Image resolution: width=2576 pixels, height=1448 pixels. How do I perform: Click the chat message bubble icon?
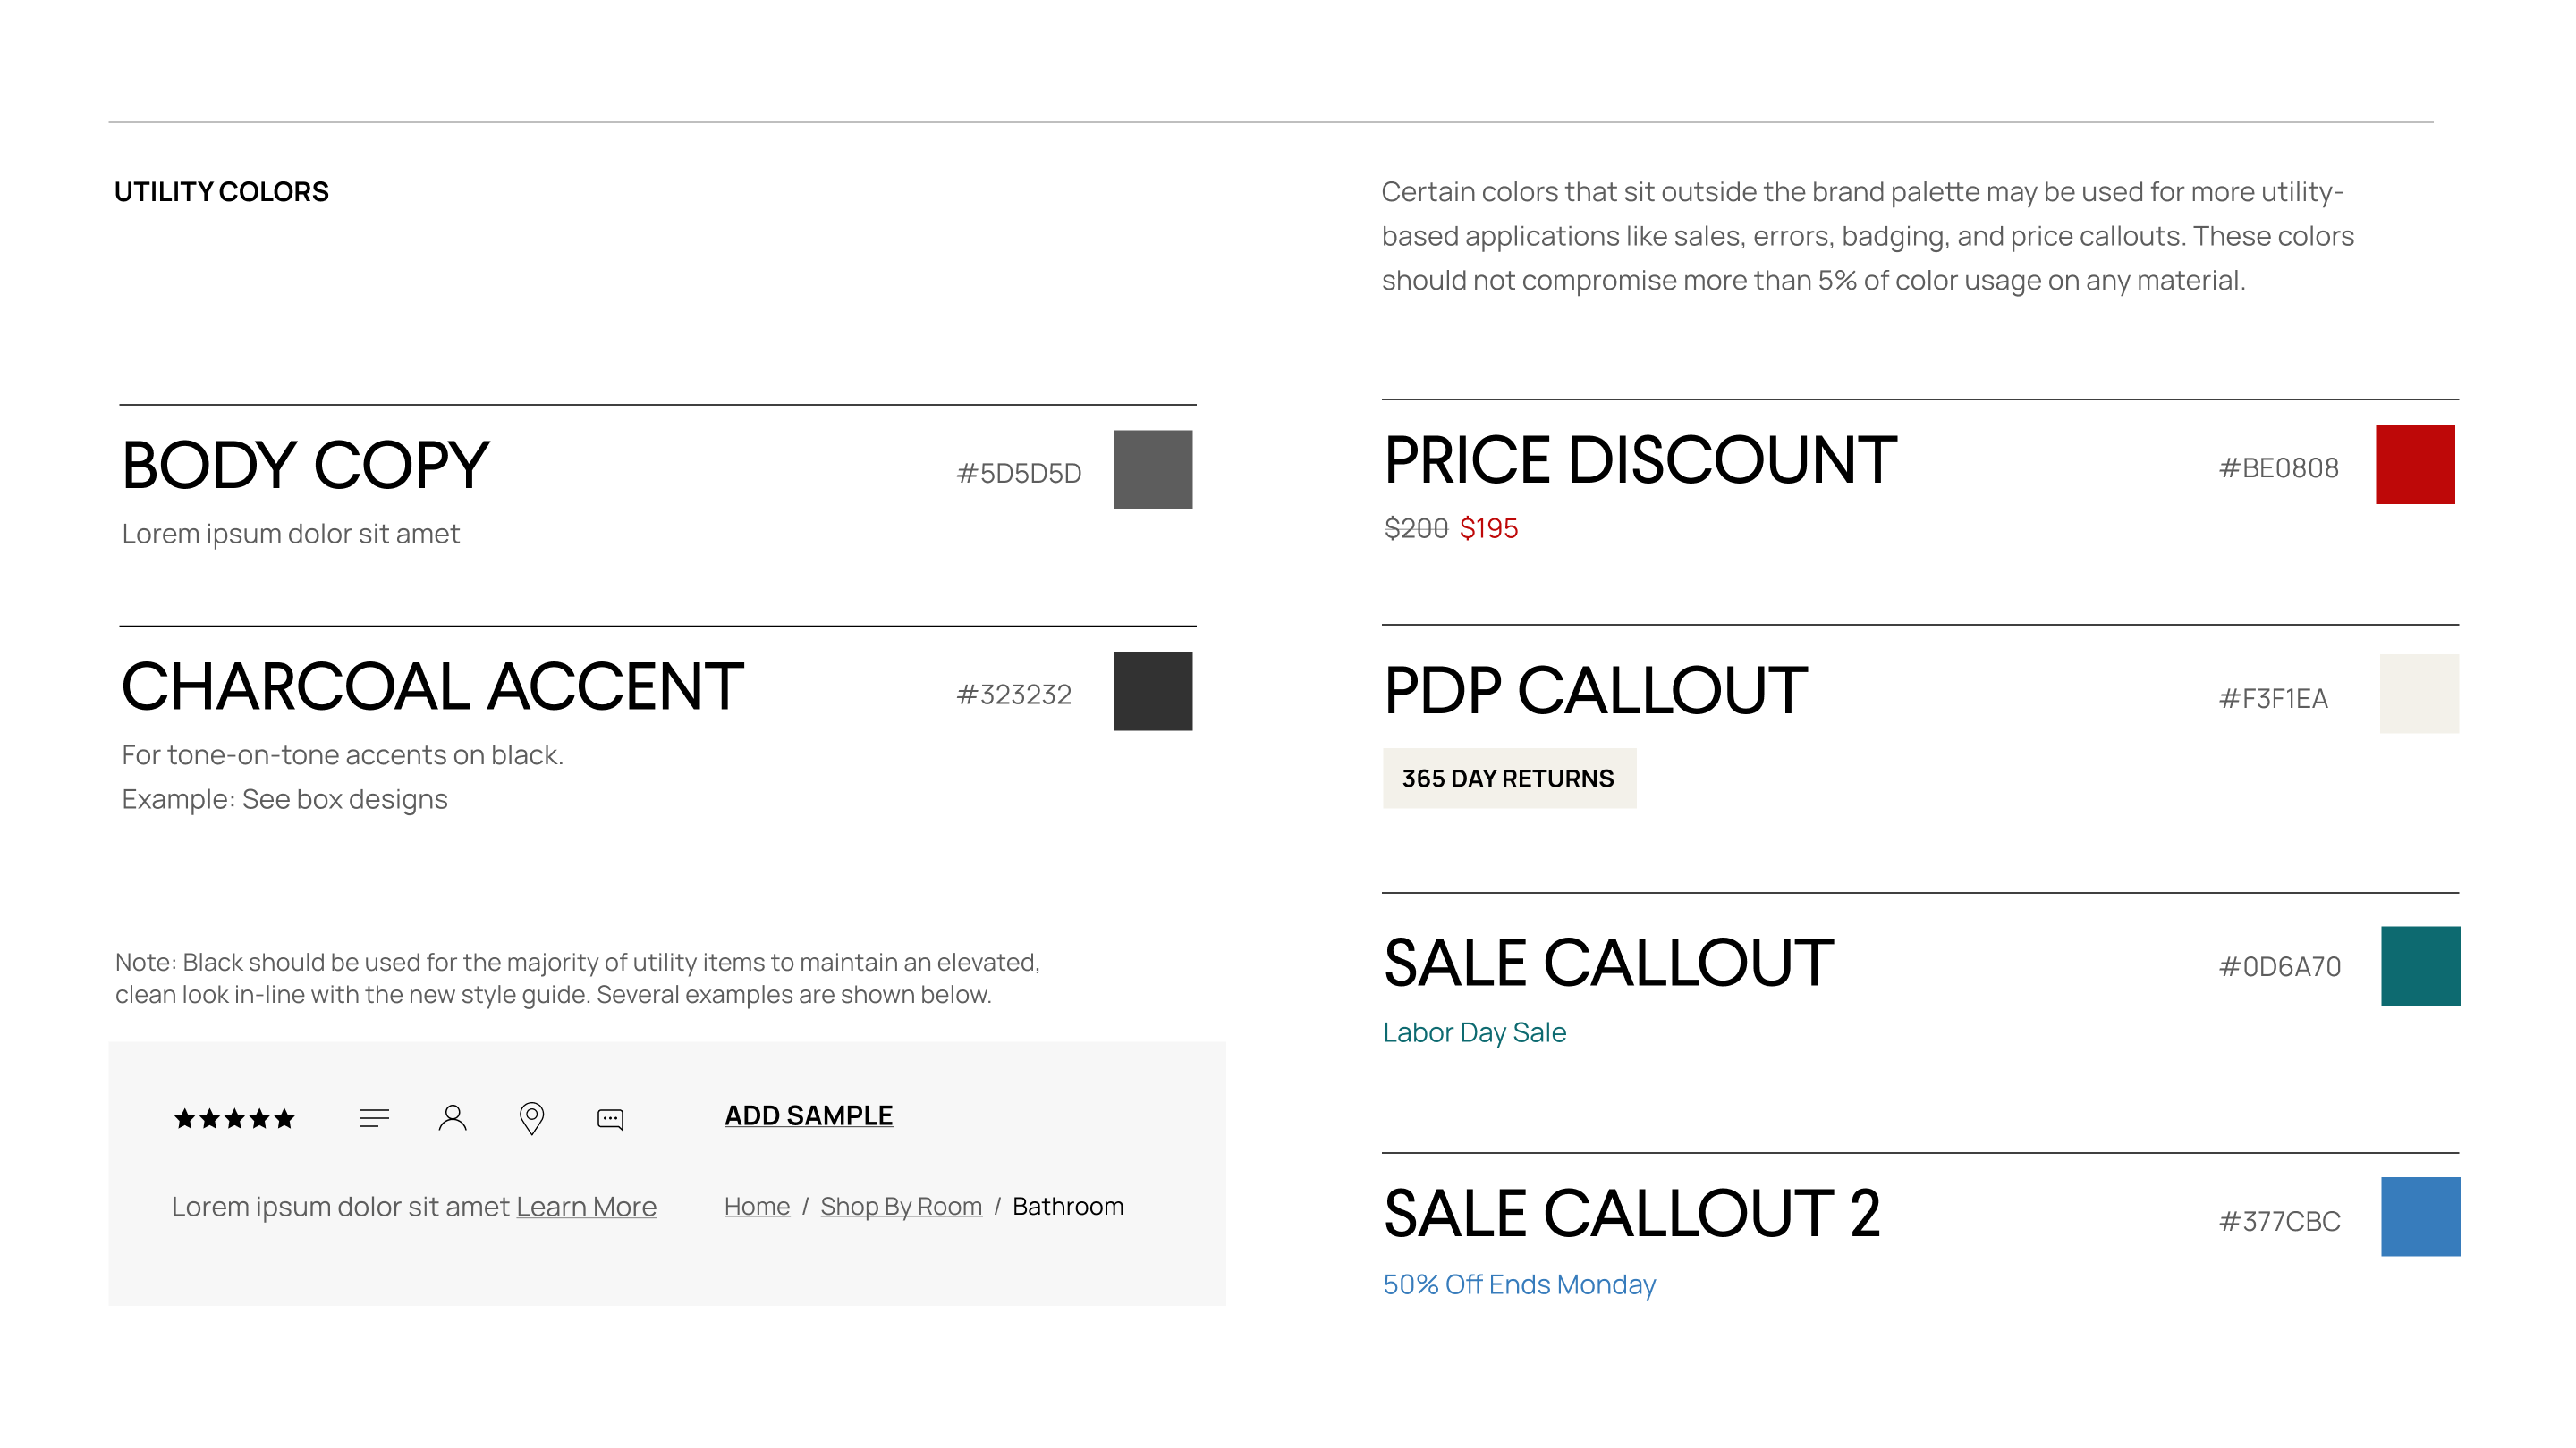coord(610,1119)
